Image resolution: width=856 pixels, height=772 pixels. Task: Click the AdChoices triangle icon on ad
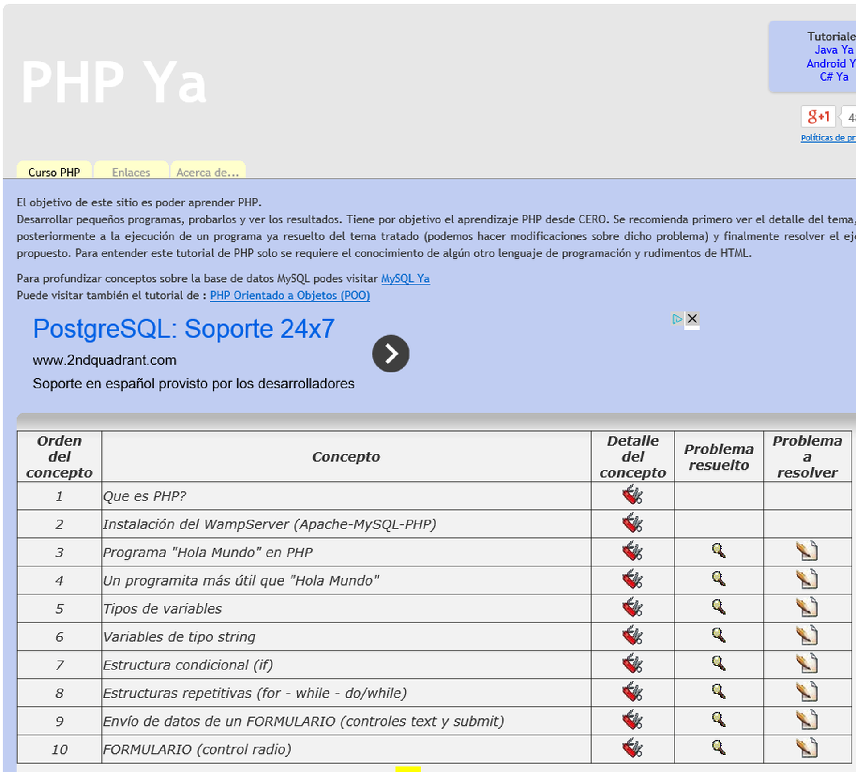677,318
